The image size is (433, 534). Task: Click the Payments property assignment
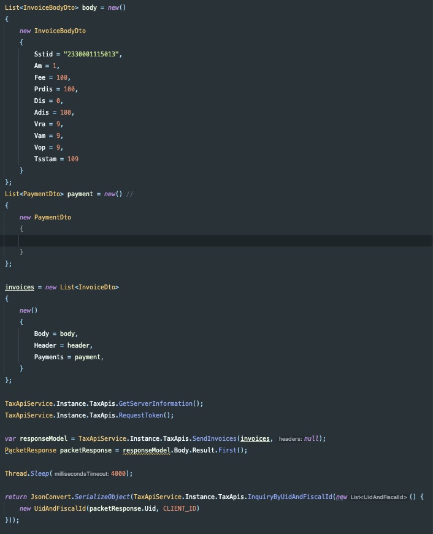point(48,357)
